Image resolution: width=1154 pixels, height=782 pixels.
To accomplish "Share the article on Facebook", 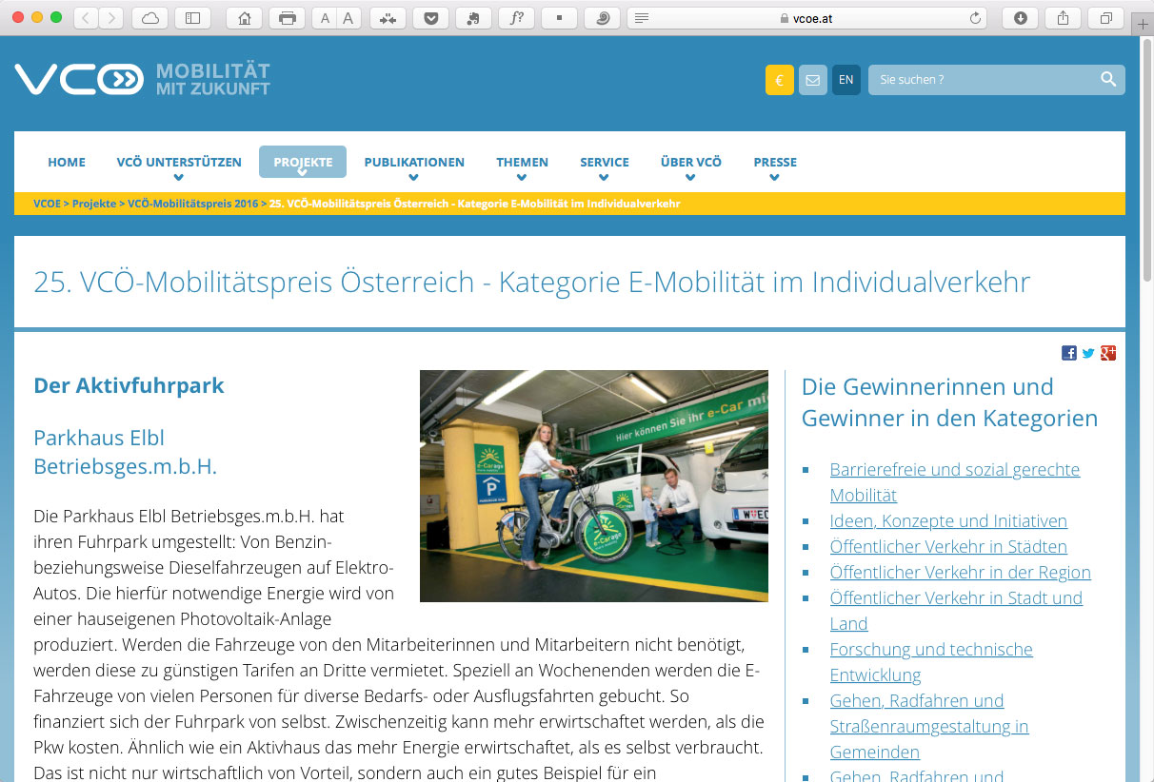I will coord(1068,352).
